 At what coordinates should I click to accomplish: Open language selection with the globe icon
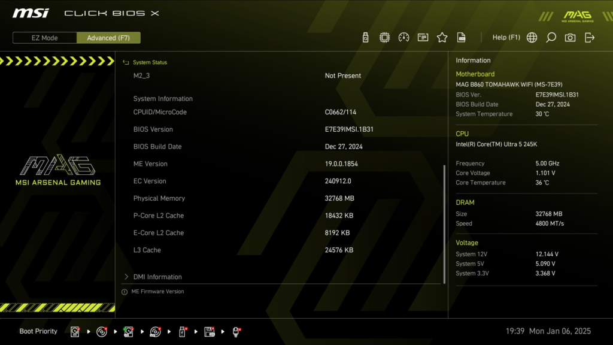[x=532, y=37]
